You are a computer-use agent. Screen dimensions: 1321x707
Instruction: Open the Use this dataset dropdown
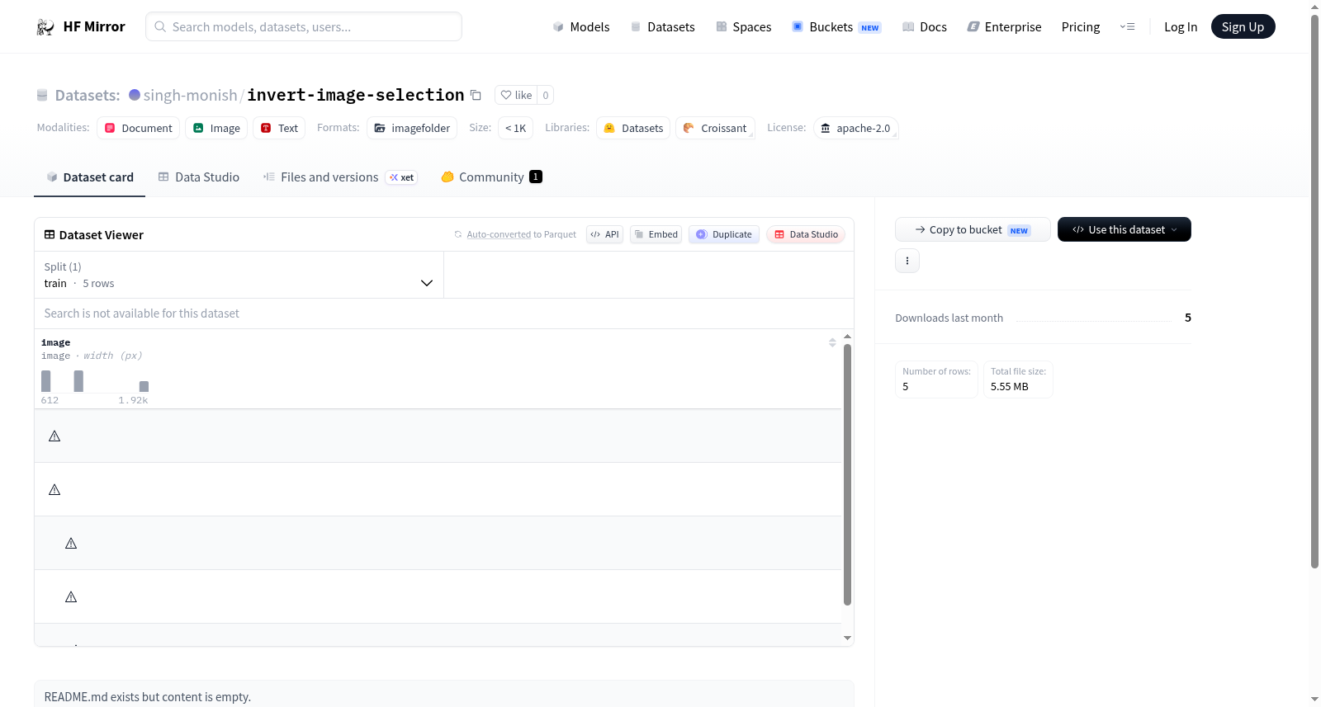click(1125, 229)
